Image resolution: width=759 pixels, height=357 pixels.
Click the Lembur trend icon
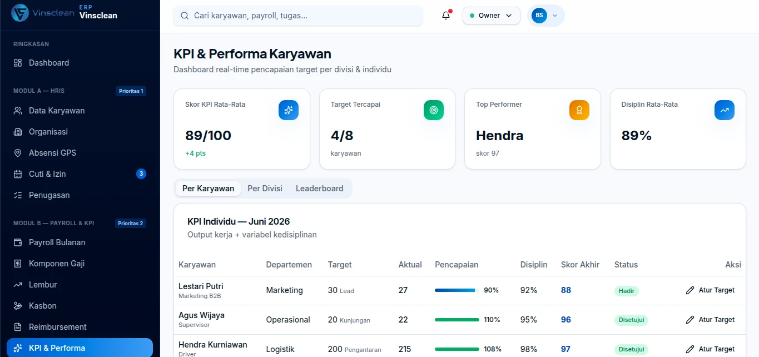point(18,285)
